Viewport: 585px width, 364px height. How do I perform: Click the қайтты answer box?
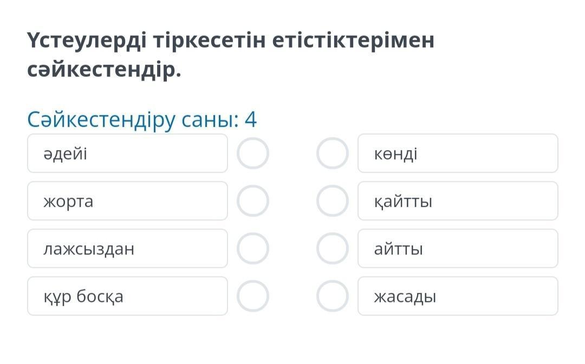458,201
